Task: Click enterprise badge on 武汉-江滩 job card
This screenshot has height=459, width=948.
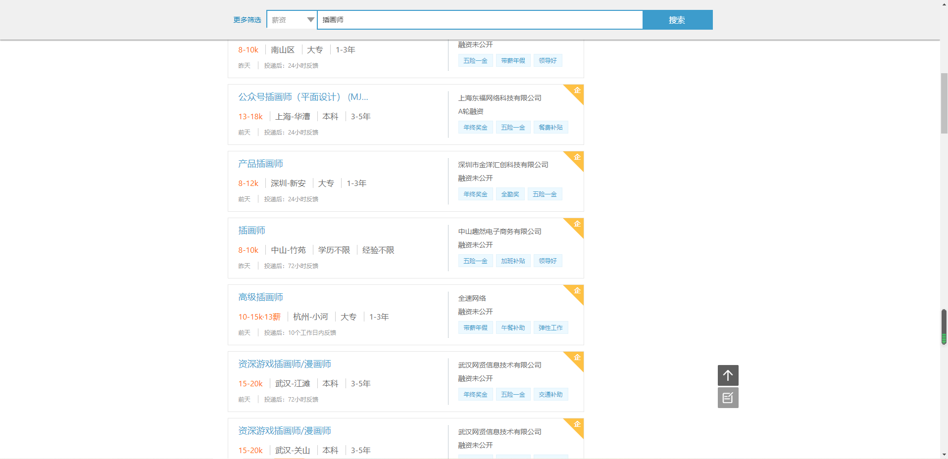Action: tap(576, 359)
